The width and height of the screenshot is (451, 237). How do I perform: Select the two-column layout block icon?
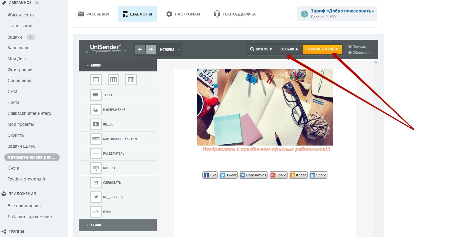tap(96, 80)
